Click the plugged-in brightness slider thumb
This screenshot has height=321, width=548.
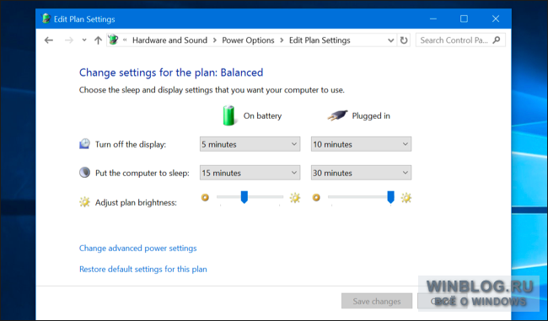(x=390, y=197)
